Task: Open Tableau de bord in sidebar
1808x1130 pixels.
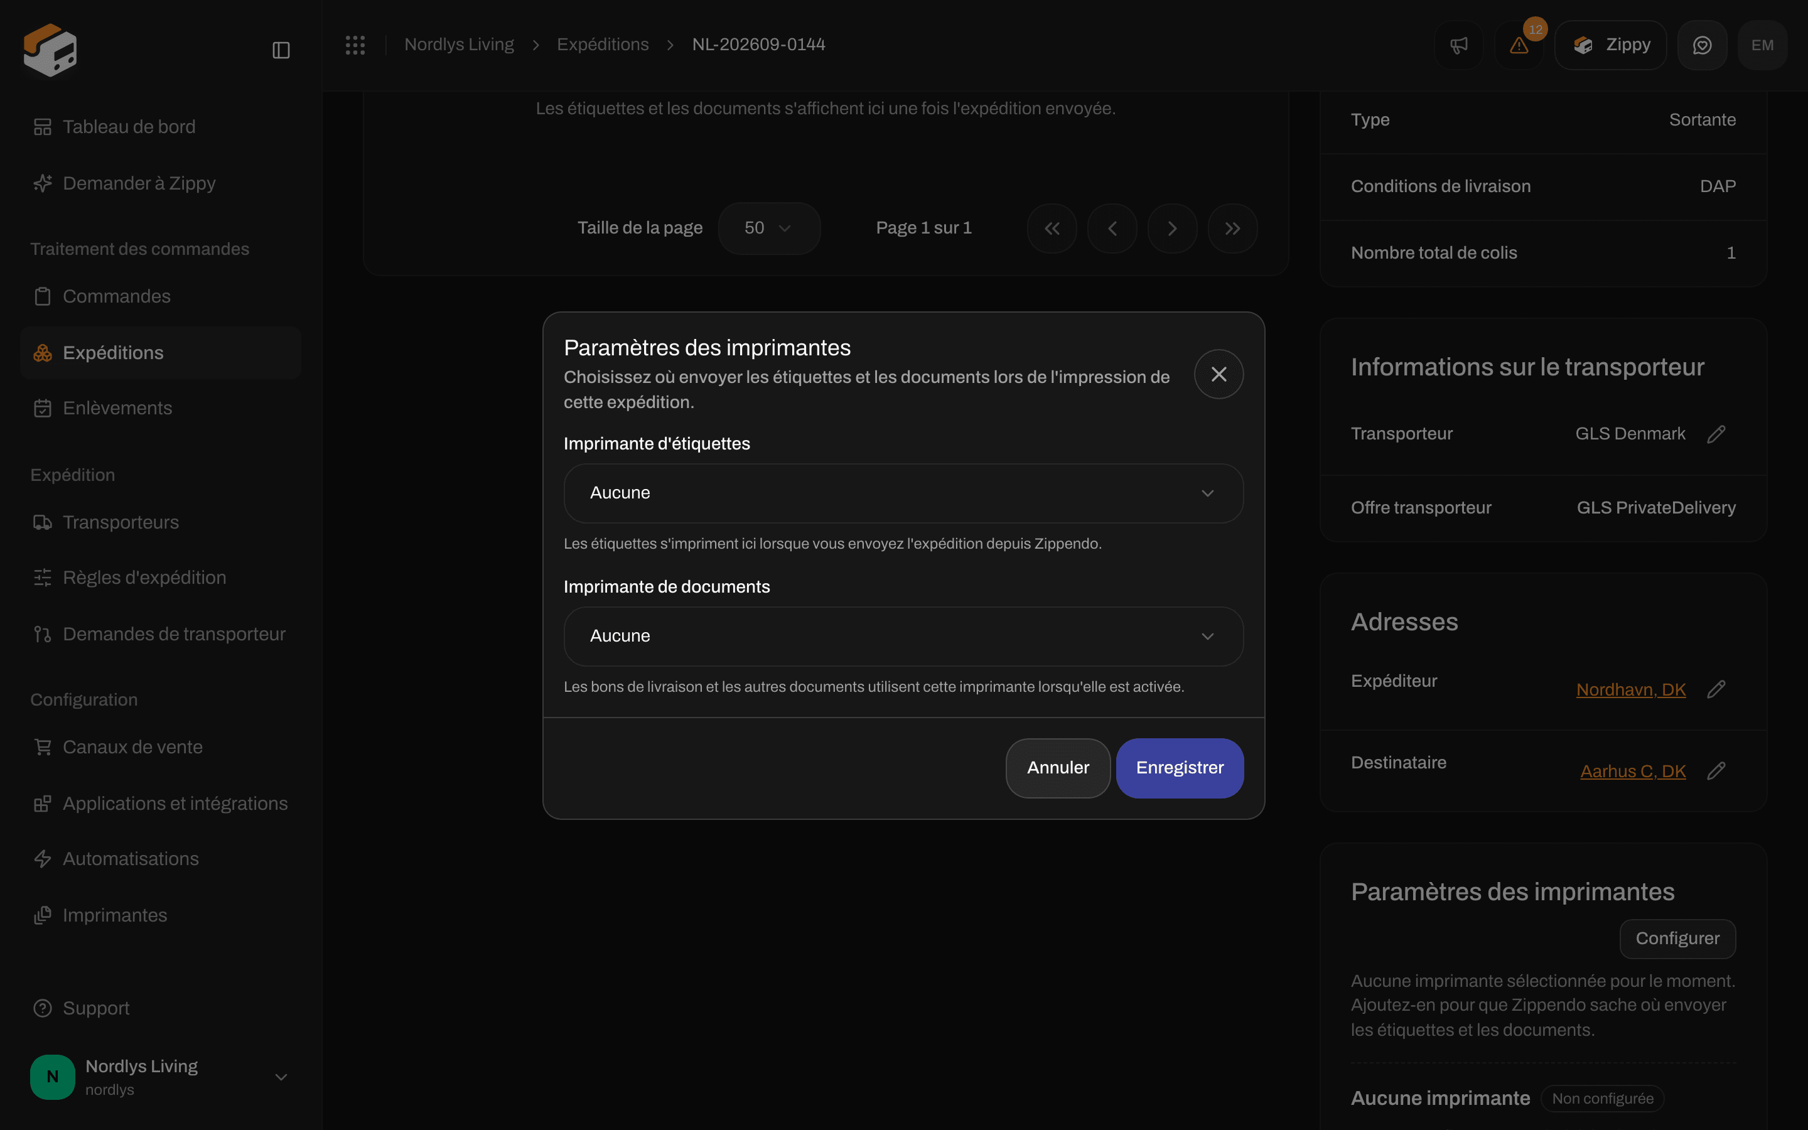Action: 161,127
